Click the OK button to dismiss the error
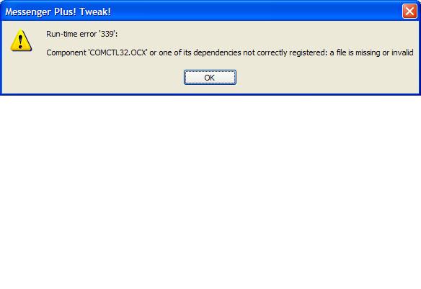421x289 pixels. coord(210,78)
